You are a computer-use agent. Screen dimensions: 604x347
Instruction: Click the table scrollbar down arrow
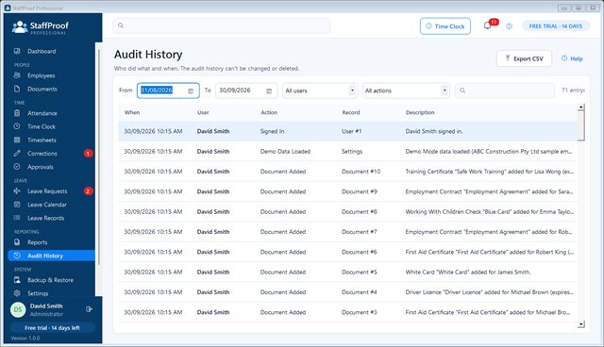581,324
